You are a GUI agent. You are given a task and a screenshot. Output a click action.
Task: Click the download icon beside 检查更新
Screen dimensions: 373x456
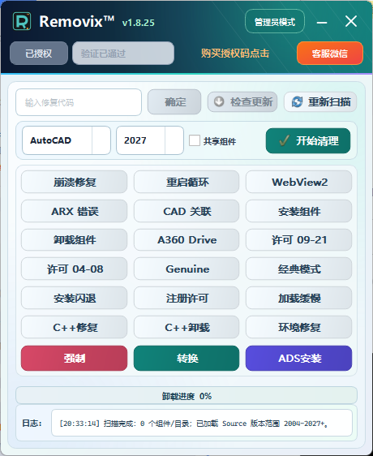(x=219, y=102)
